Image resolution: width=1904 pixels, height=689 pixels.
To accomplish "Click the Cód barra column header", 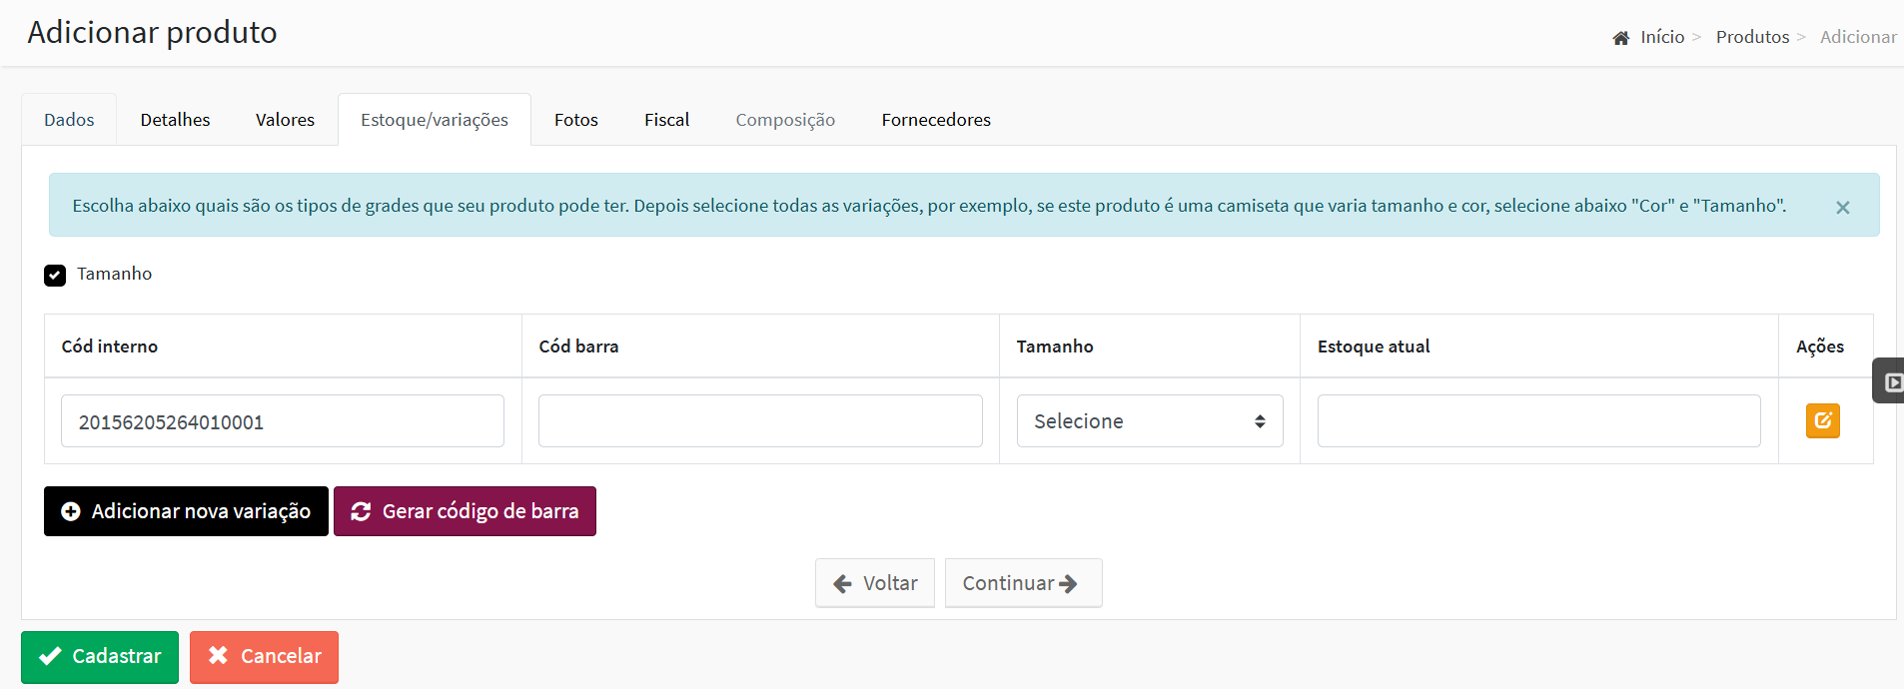I will pos(578,346).
